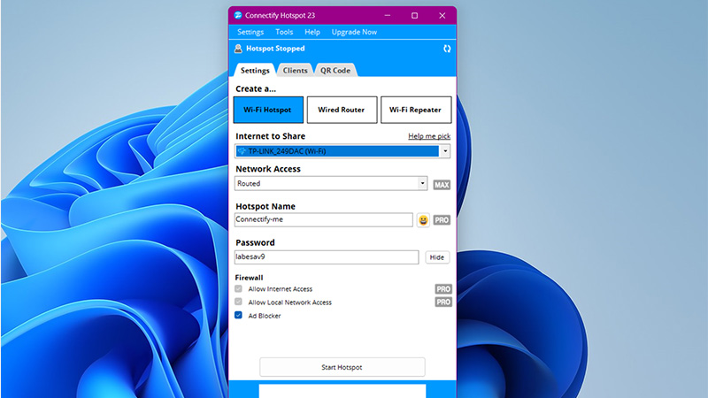Toggle the Allow Local Network Access checkbox

coord(238,302)
